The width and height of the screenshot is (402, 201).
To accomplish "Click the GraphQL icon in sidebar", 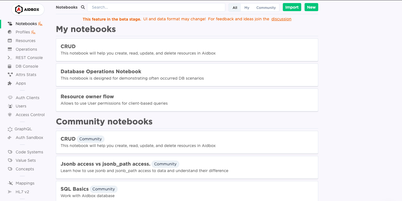I will pos(10,129).
